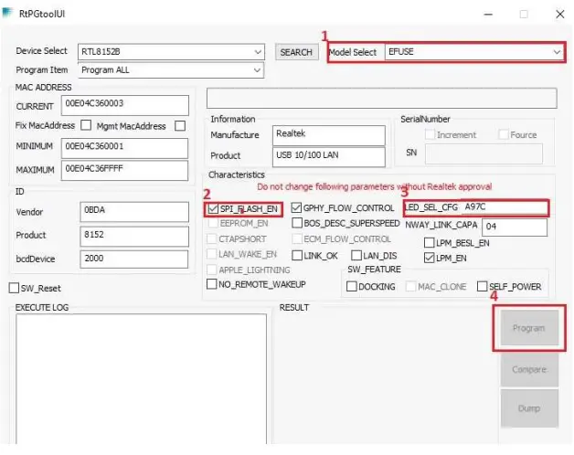Click the Vendor ID field 0BDA
Image resolution: width=574 pixels, height=455 pixels.
134,212
